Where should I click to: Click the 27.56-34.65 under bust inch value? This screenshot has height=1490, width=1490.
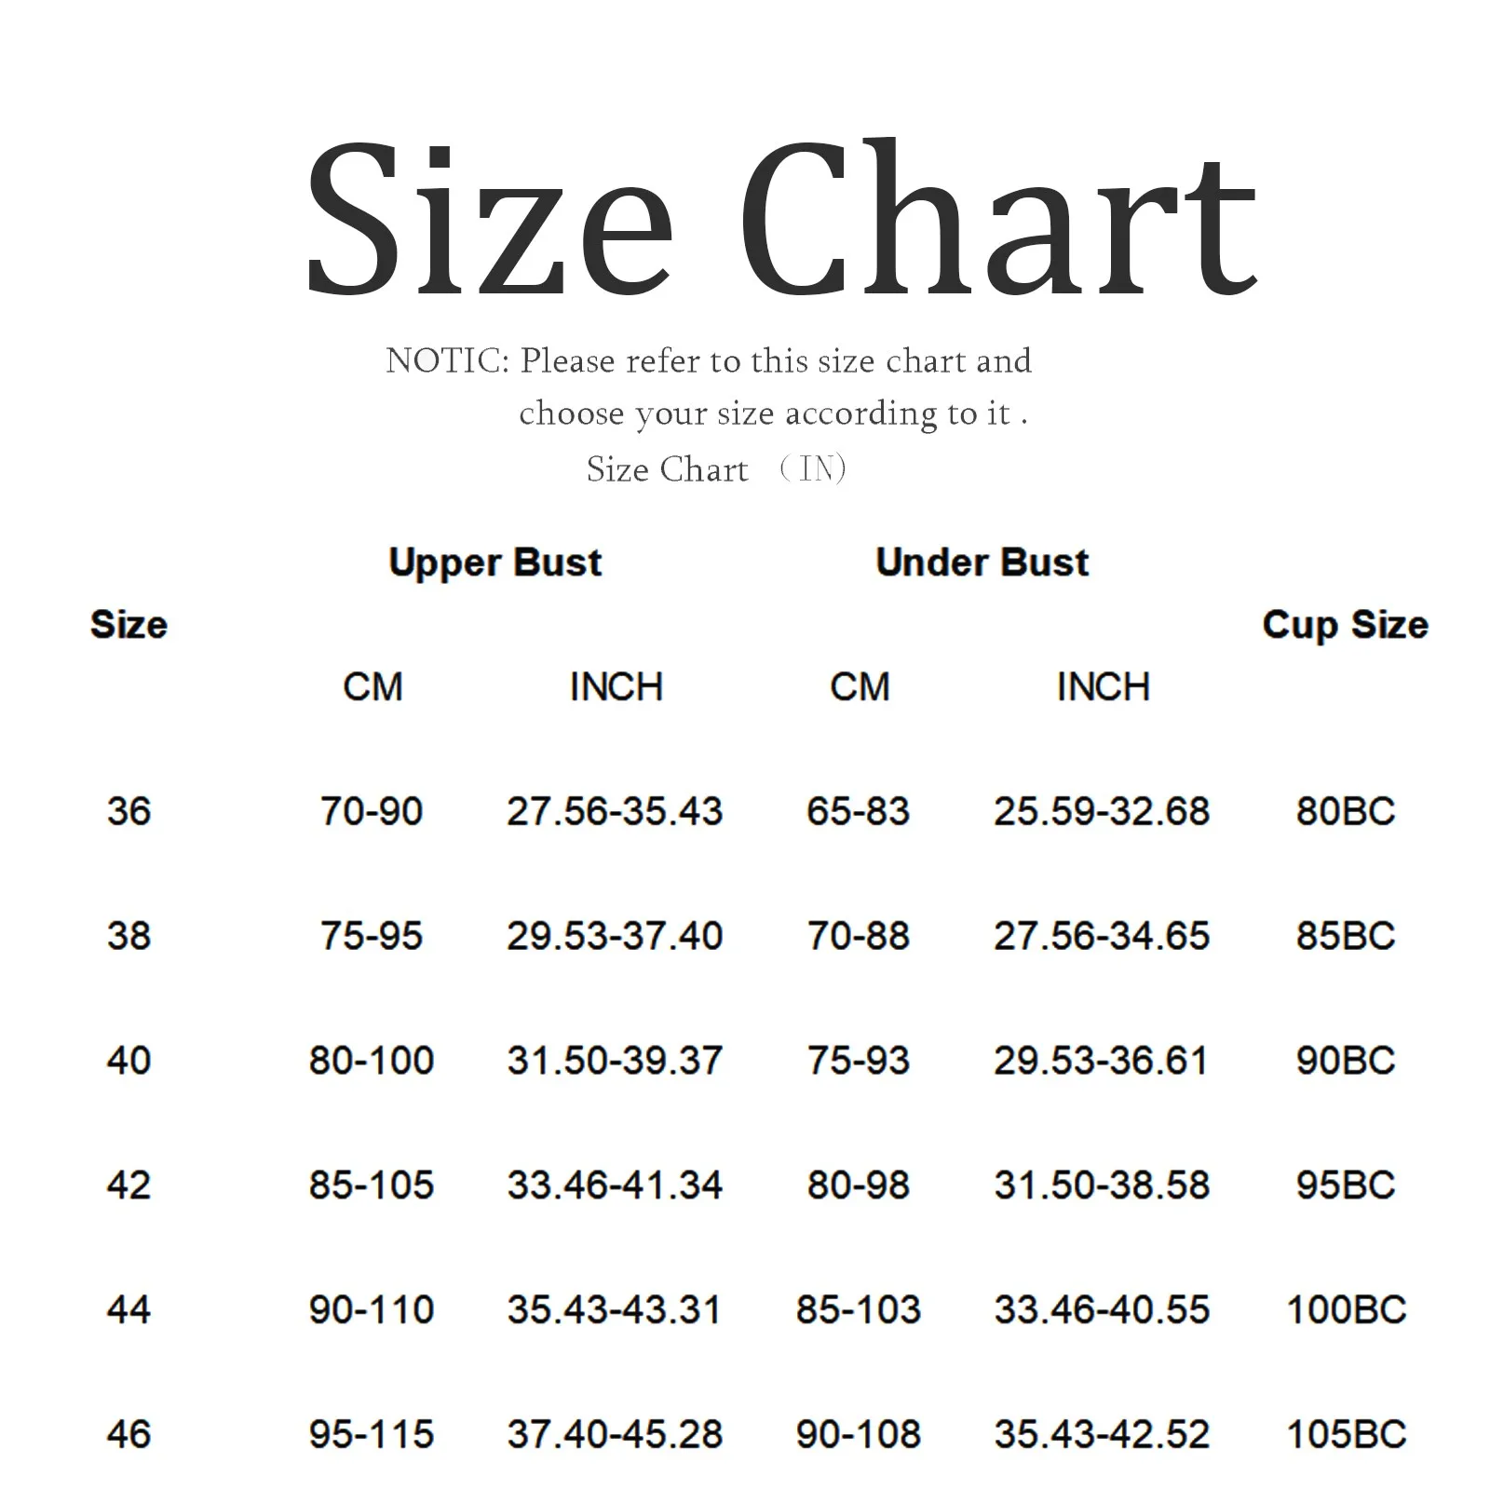point(1101,936)
